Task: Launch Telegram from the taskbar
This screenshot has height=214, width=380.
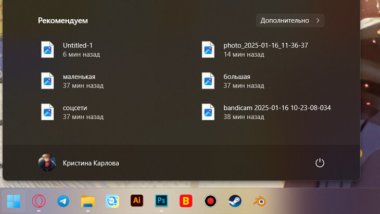Action: point(63,201)
